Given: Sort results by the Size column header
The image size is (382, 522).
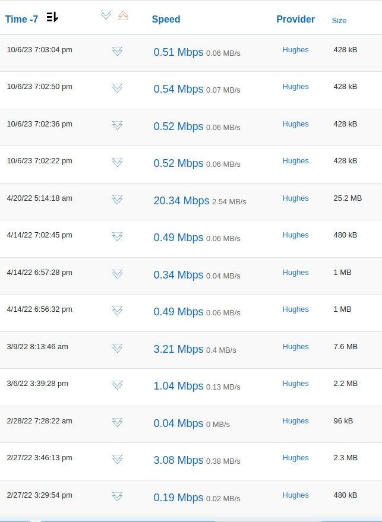Looking at the screenshot, I should pyautogui.click(x=339, y=20).
